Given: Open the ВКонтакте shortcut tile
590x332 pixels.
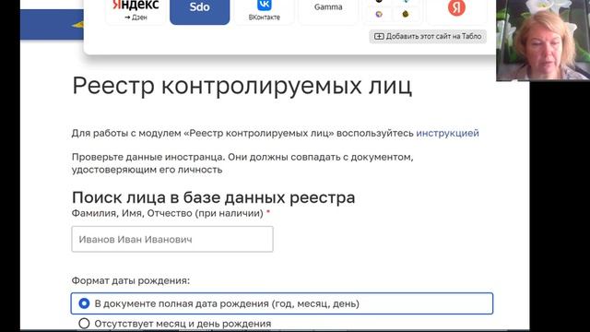Looking at the screenshot, I should 265,11.
